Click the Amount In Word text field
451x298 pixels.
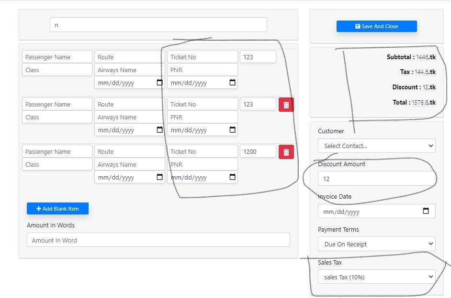158,240
